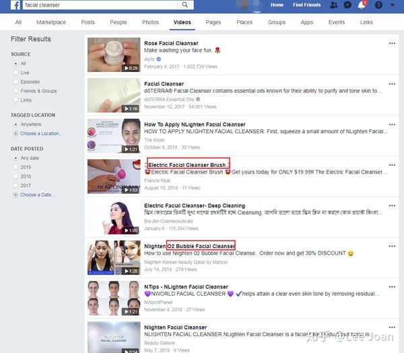Click the verified badge beside doTERRA Essential Oils
Viewport: 404px width, 353px height.
coord(198,100)
